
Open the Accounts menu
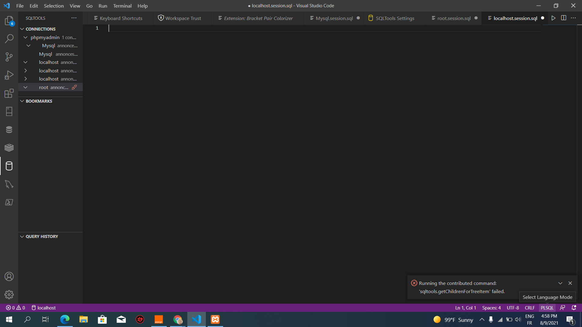9,276
